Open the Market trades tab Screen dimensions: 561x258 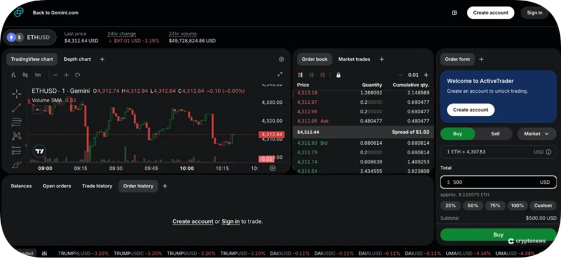tap(354, 59)
